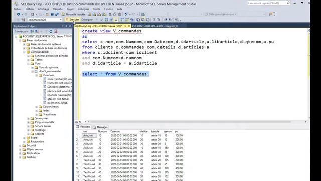Select the Service Broker tree item
321x181 pixels.
tap(43, 126)
